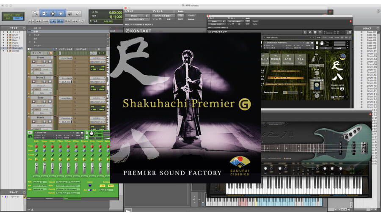
Task: Open the Grid mode dropdown
Action: pos(18,18)
